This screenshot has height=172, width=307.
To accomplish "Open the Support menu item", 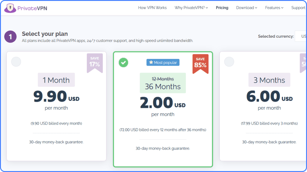I will [298, 8].
